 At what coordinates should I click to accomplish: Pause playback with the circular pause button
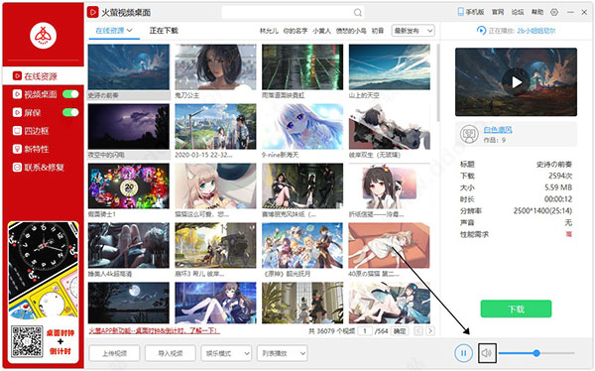tap(464, 353)
